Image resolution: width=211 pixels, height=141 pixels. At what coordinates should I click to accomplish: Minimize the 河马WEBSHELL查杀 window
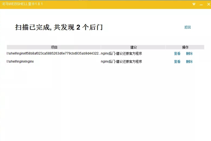pyautogui.click(x=201, y=5)
